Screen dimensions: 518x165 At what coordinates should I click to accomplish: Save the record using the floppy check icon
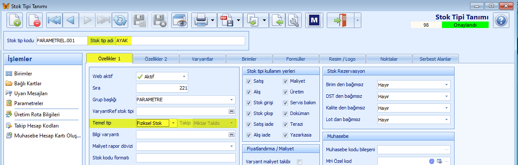click(x=140, y=20)
